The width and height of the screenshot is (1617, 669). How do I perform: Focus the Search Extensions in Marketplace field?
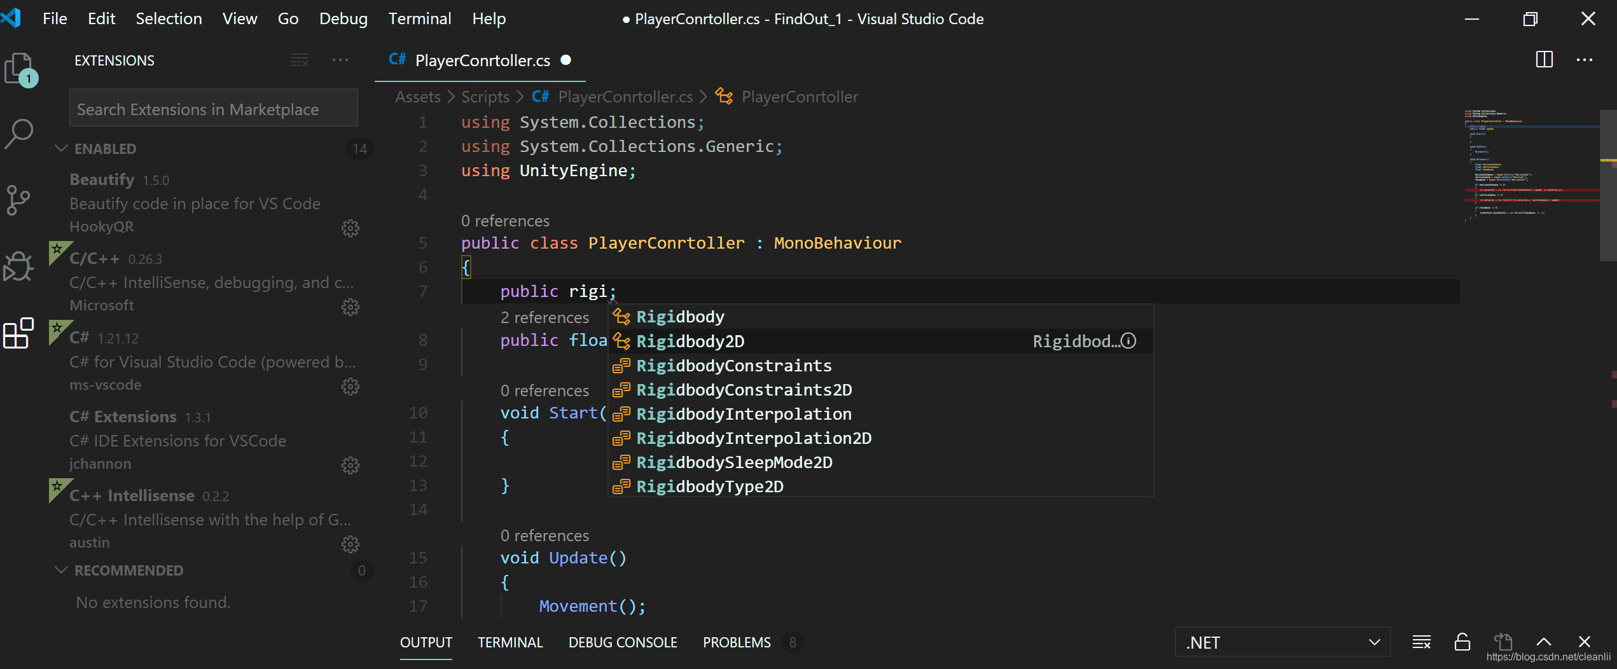[214, 109]
